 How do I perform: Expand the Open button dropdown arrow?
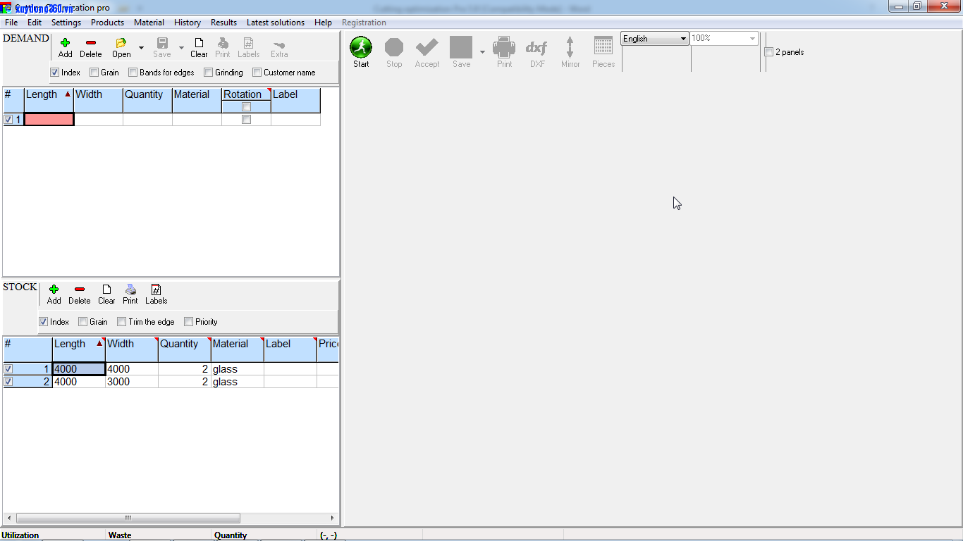click(141, 48)
